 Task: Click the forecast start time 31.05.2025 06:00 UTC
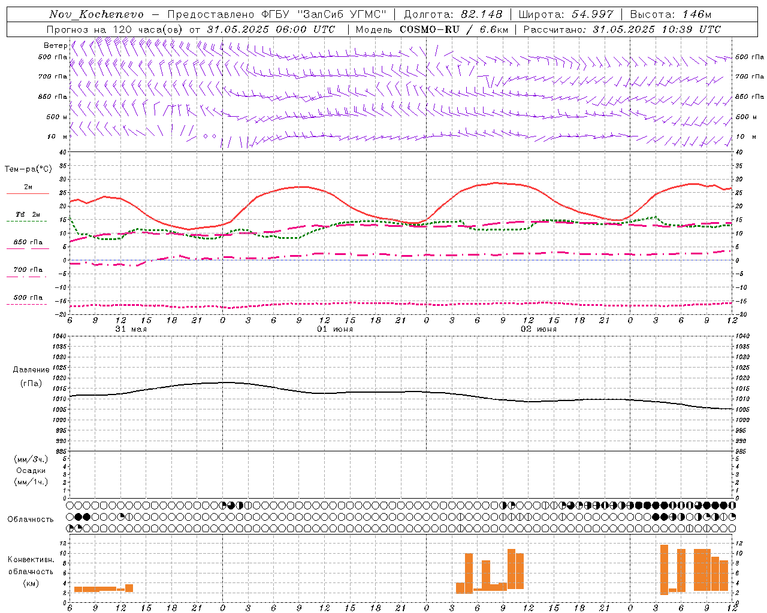271,29
